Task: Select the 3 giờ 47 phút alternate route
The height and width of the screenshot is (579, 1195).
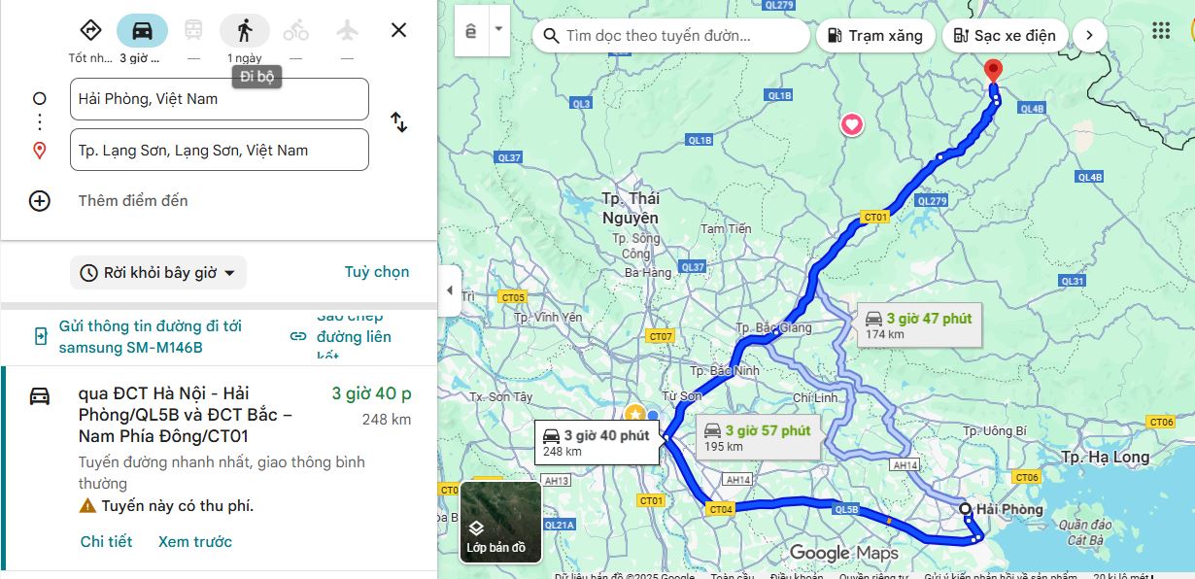Action: click(x=919, y=325)
